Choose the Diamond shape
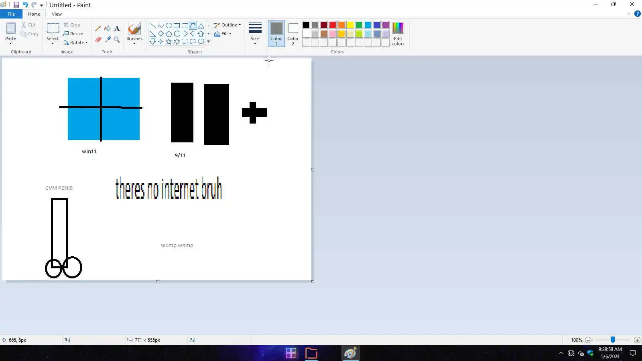Viewport: 642px width, 361px height. (x=160, y=34)
